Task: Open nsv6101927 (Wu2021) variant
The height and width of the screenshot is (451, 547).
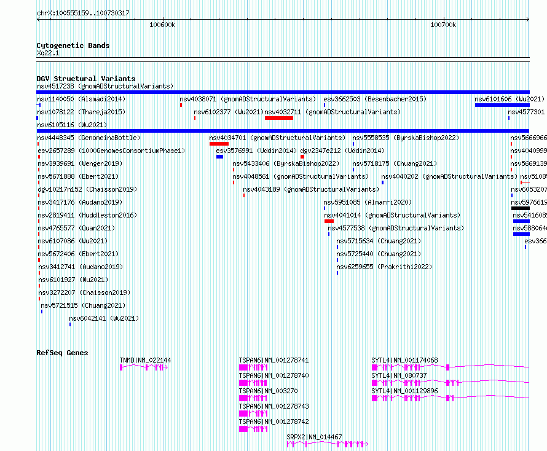Action: [73, 280]
